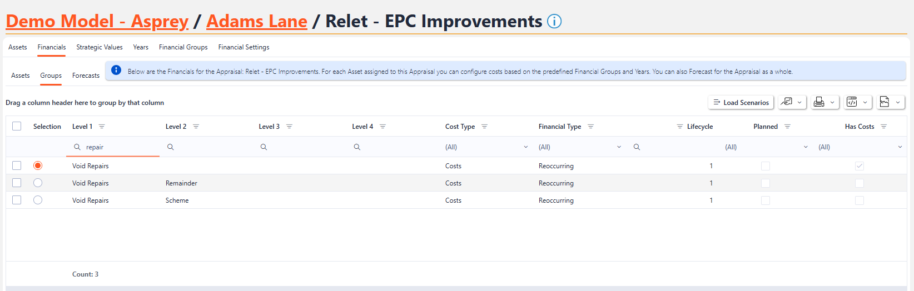Click the print icon in the toolbar

click(x=819, y=102)
